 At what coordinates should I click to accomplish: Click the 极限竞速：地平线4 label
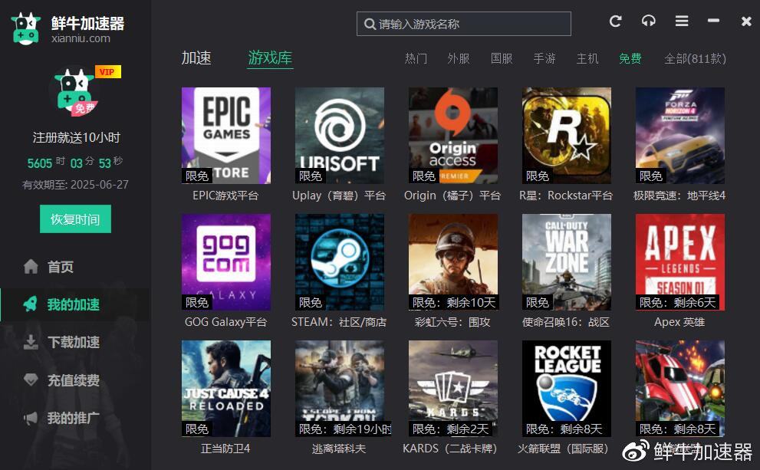pyautogui.click(x=679, y=196)
